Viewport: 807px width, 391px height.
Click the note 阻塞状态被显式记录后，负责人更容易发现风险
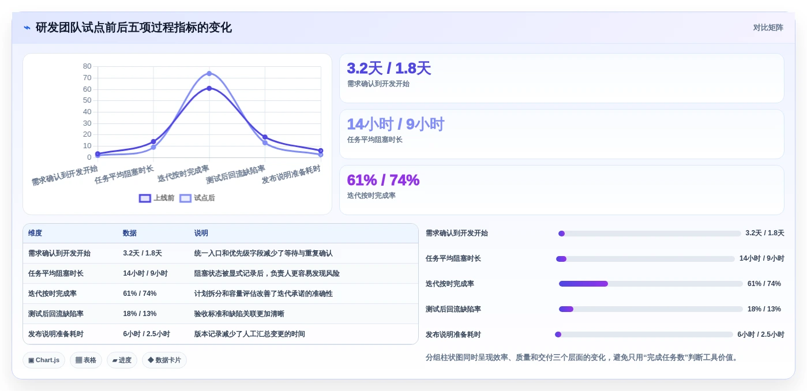(x=267, y=273)
